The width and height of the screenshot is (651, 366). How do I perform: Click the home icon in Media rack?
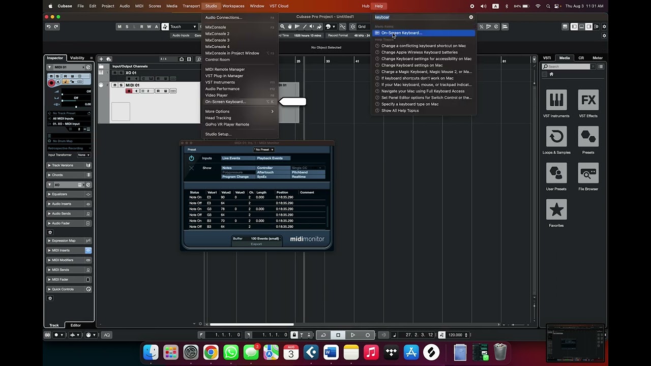point(551,74)
